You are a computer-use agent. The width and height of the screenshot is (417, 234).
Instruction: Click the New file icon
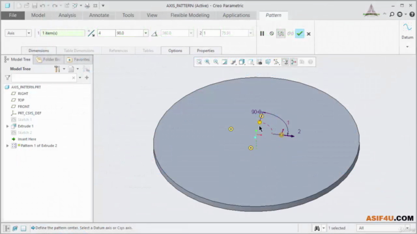click(19, 6)
